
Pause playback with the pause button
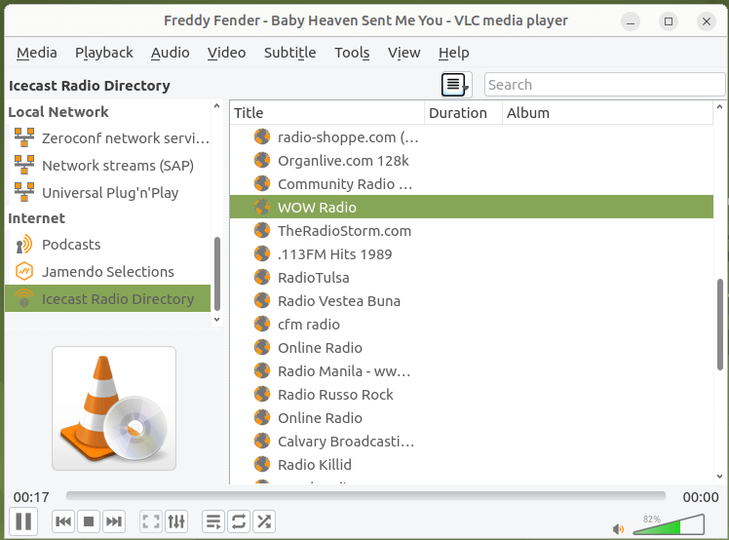point(23,521)
